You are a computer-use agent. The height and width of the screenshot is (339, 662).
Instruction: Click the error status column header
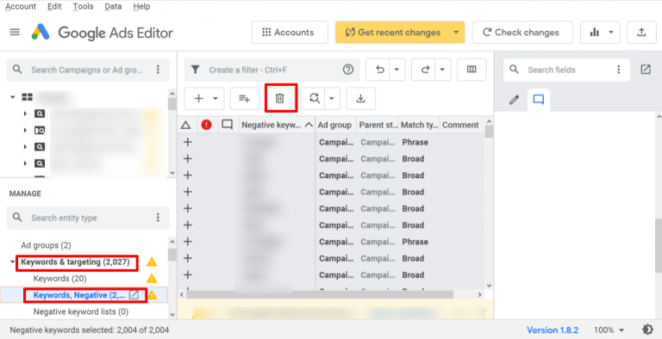[207, 125]
